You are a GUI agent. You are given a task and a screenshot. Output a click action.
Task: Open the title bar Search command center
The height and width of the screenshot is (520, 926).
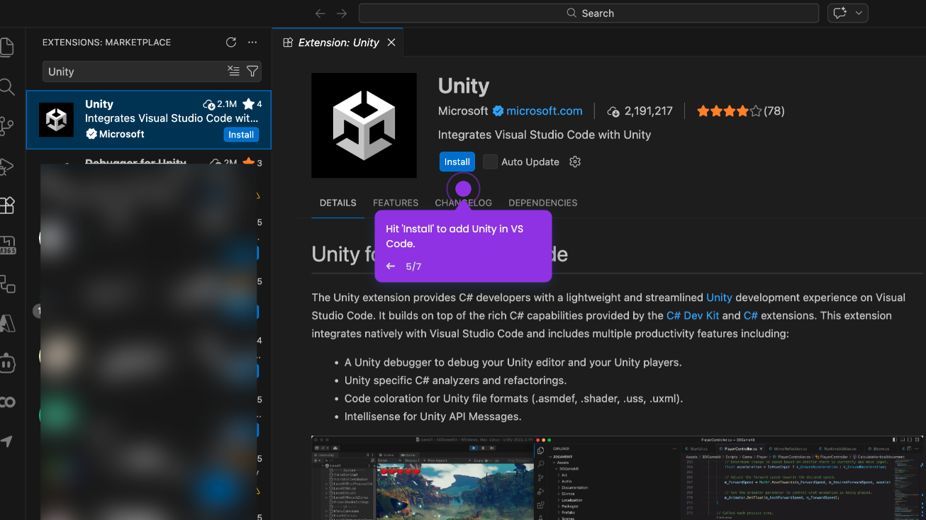589,13
